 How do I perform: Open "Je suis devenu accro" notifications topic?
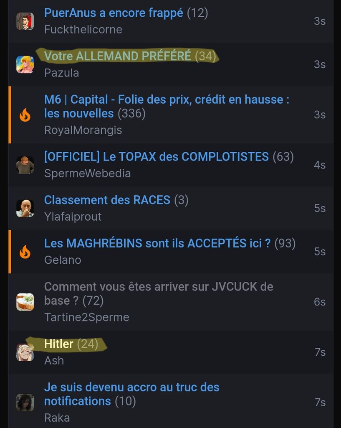point(131,394)
